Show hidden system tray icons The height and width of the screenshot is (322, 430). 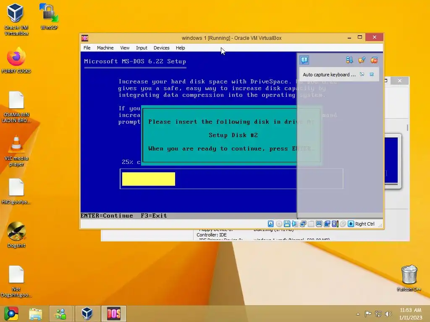coord(358,314)
